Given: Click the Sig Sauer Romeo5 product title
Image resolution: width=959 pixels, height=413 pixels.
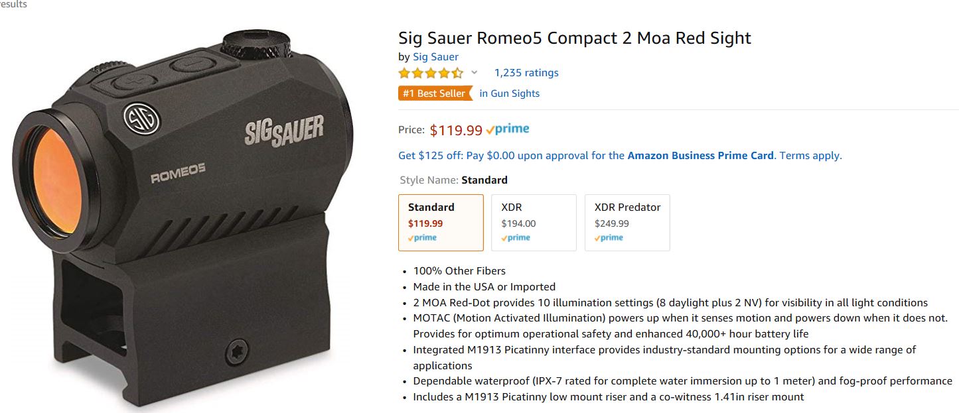Looking at the screenshot, I should [x=574, y=38].
